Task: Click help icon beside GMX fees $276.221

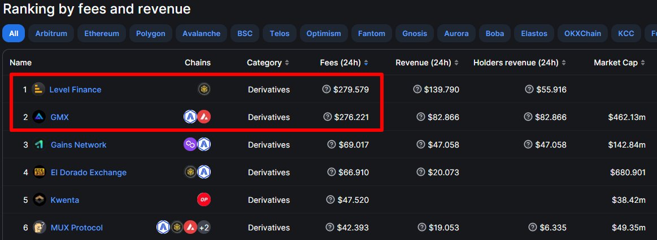Action: (327, 117)
